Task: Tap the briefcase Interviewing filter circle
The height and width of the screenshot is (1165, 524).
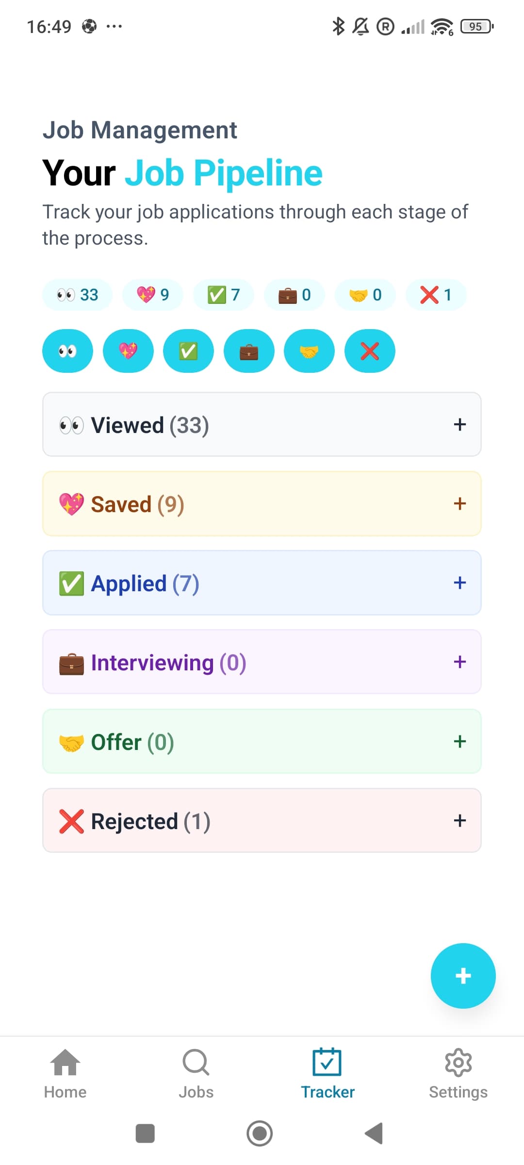Action: pyautogui.click(x=249, y=351)
